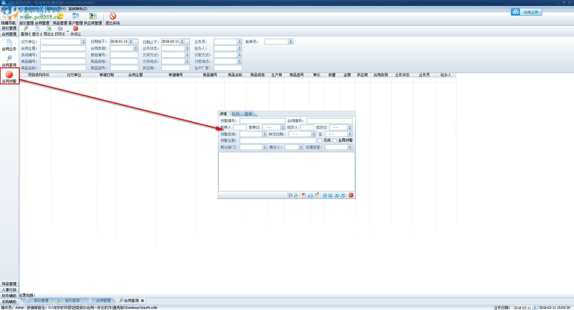Open 合同查询 in the side navigation
Image resolution: width=574 pixels, height=310 pixels.
coord(9,61)
